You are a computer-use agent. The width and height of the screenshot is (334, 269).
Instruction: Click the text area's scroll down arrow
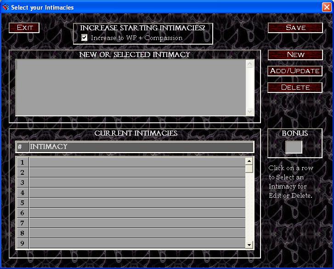pyautogui.click(x=249, y=111)
